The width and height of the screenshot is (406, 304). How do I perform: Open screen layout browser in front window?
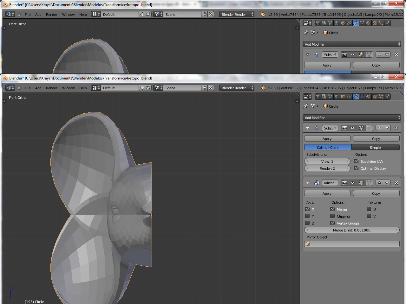click(96, 88)
